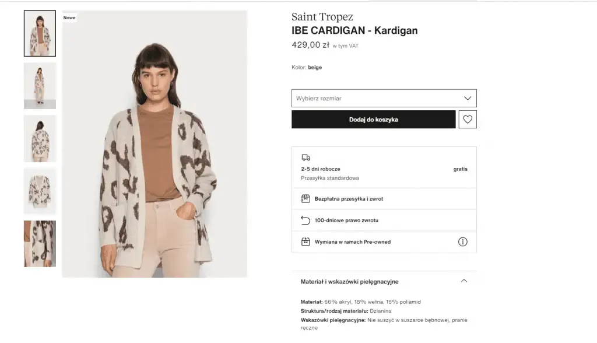
Task: Show the back-view third thumbnail
Action: pyautogui.click(x=40, y=138)
